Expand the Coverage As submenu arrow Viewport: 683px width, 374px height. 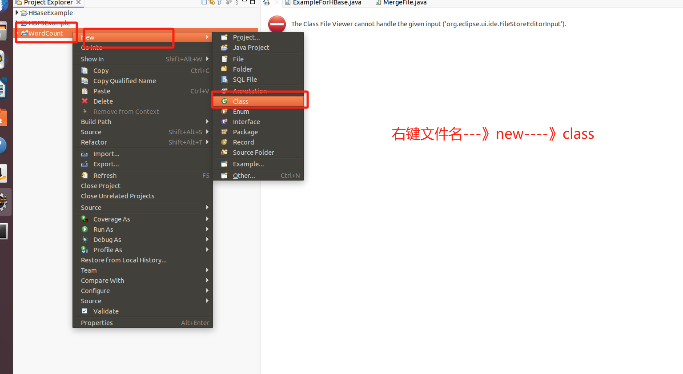[207, 219]
